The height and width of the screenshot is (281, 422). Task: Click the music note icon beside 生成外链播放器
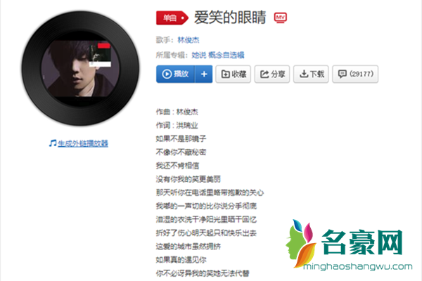(x=53, y=143)
